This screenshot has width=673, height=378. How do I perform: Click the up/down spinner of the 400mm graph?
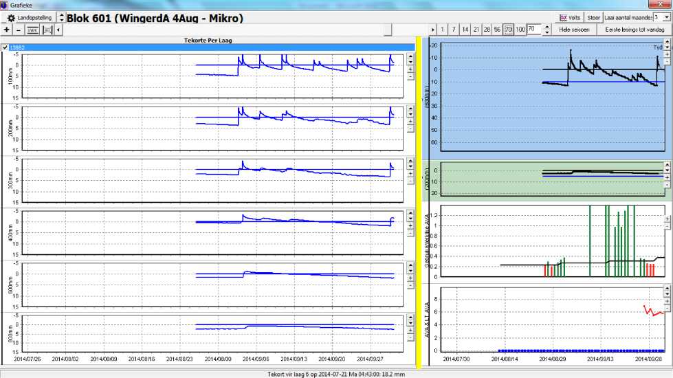[410, 216]
